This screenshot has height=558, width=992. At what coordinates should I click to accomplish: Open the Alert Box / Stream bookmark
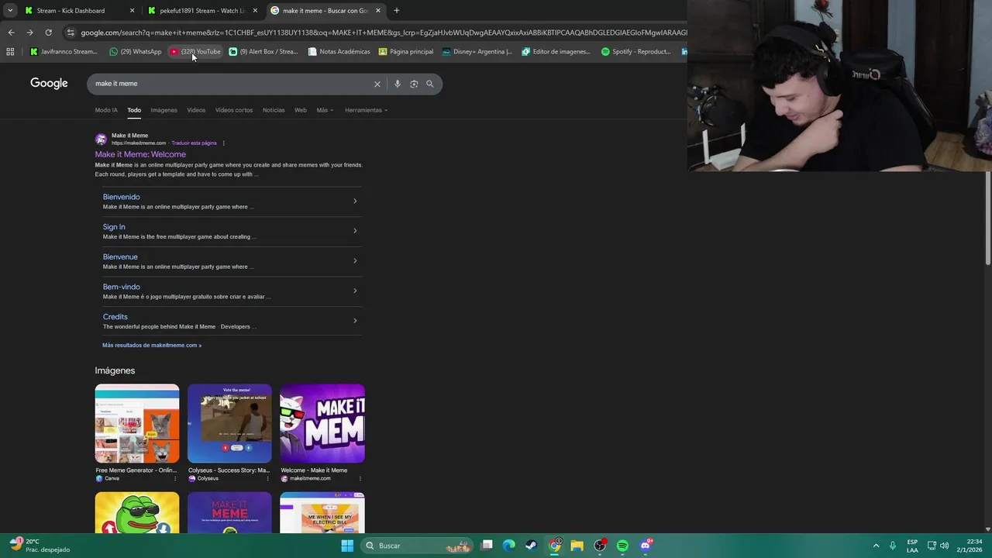tap(263, 52)
